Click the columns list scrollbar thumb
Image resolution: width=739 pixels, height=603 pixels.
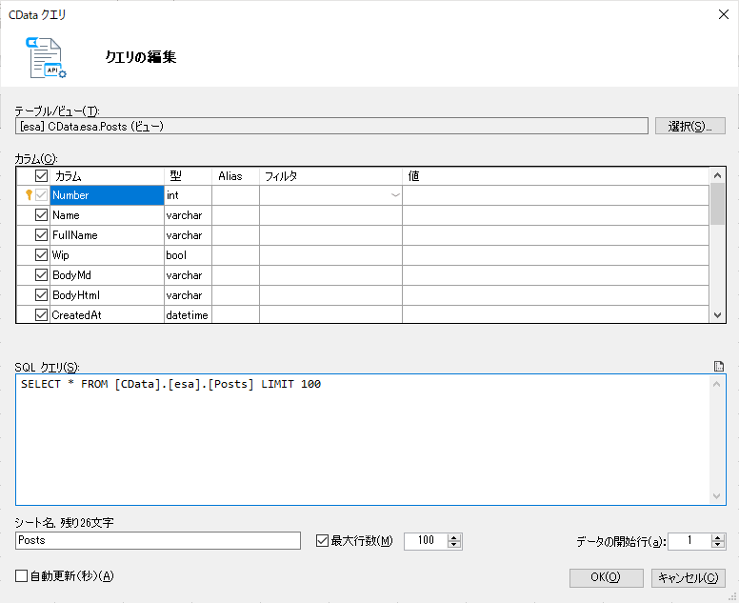717,204
